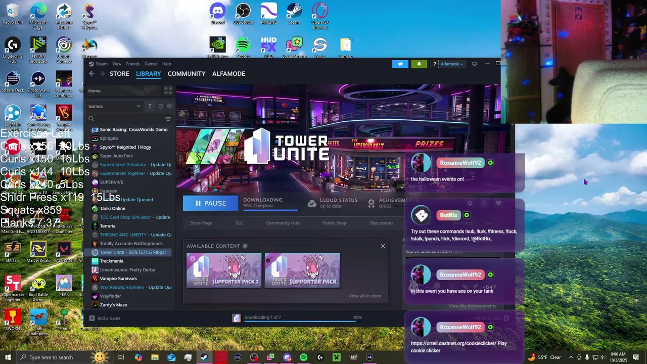Viewport: 647px width, 364px height.
Task: Open the Steam announcements megaphone icon
Action: click(x=400, y=64)
